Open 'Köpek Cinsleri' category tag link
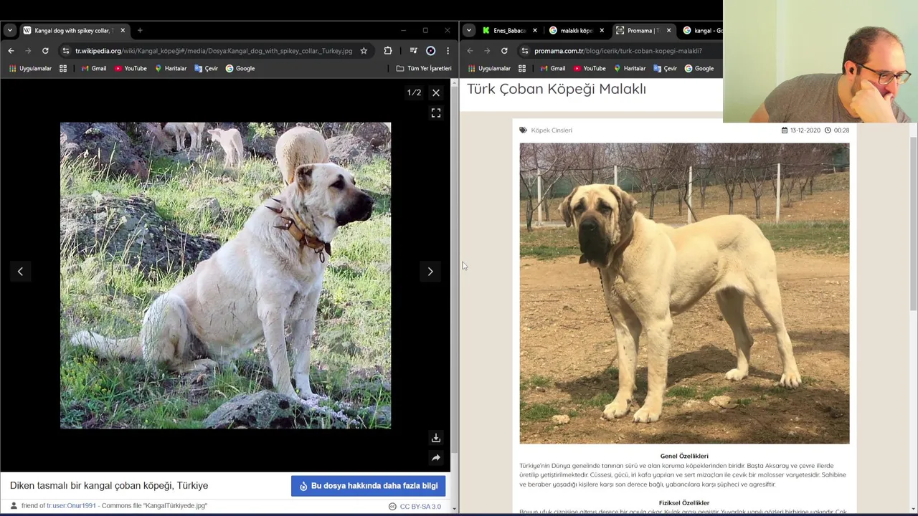 (552, 130)
